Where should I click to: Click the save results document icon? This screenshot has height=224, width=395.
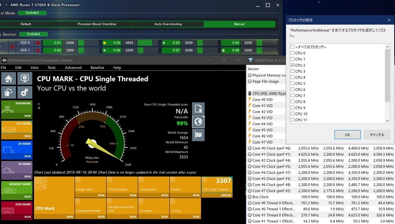pos(198,109)
